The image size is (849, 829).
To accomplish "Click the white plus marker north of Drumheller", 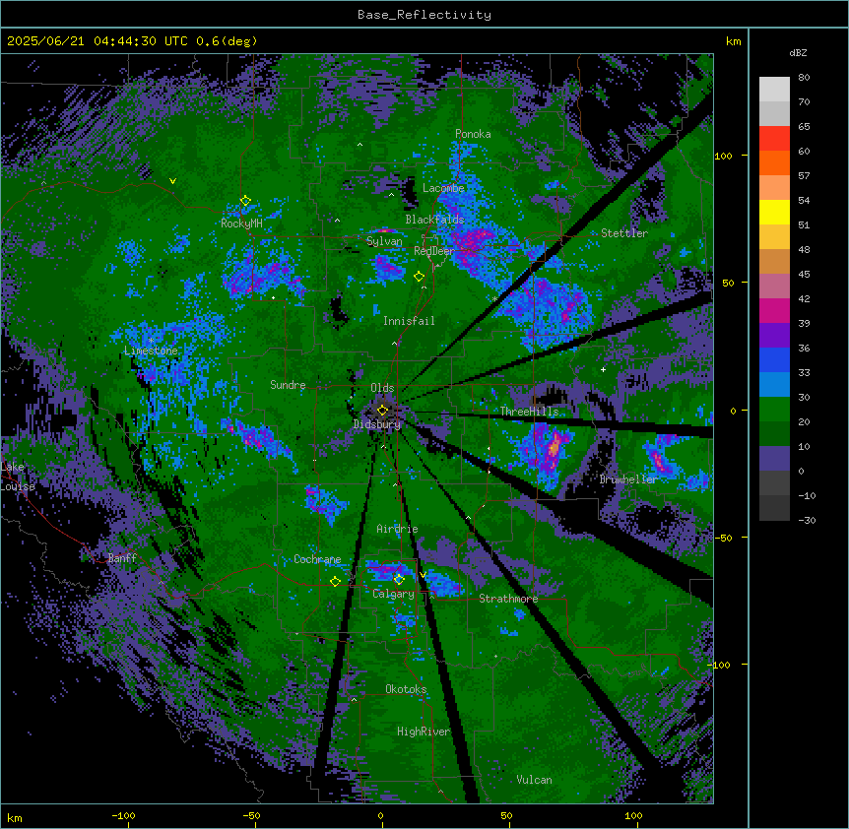I will (603, 369).
